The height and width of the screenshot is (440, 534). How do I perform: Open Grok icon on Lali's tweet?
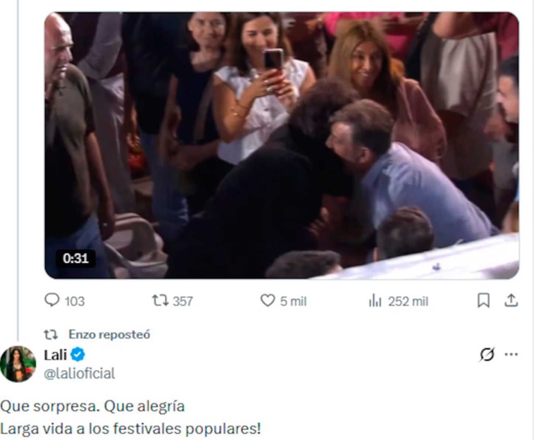pyautogui.click(x=487, y=355)
